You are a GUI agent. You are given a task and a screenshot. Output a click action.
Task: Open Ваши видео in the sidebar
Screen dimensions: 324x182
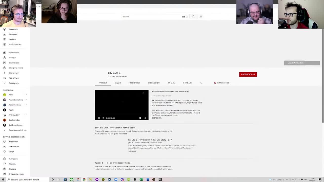tap(14, 63)
